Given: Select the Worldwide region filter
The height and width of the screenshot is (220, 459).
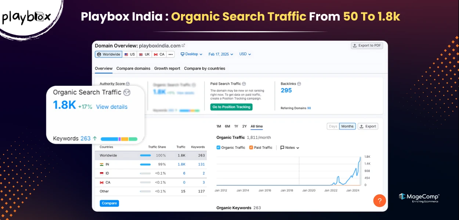Looking at the screenshot, I should [108, 54].
